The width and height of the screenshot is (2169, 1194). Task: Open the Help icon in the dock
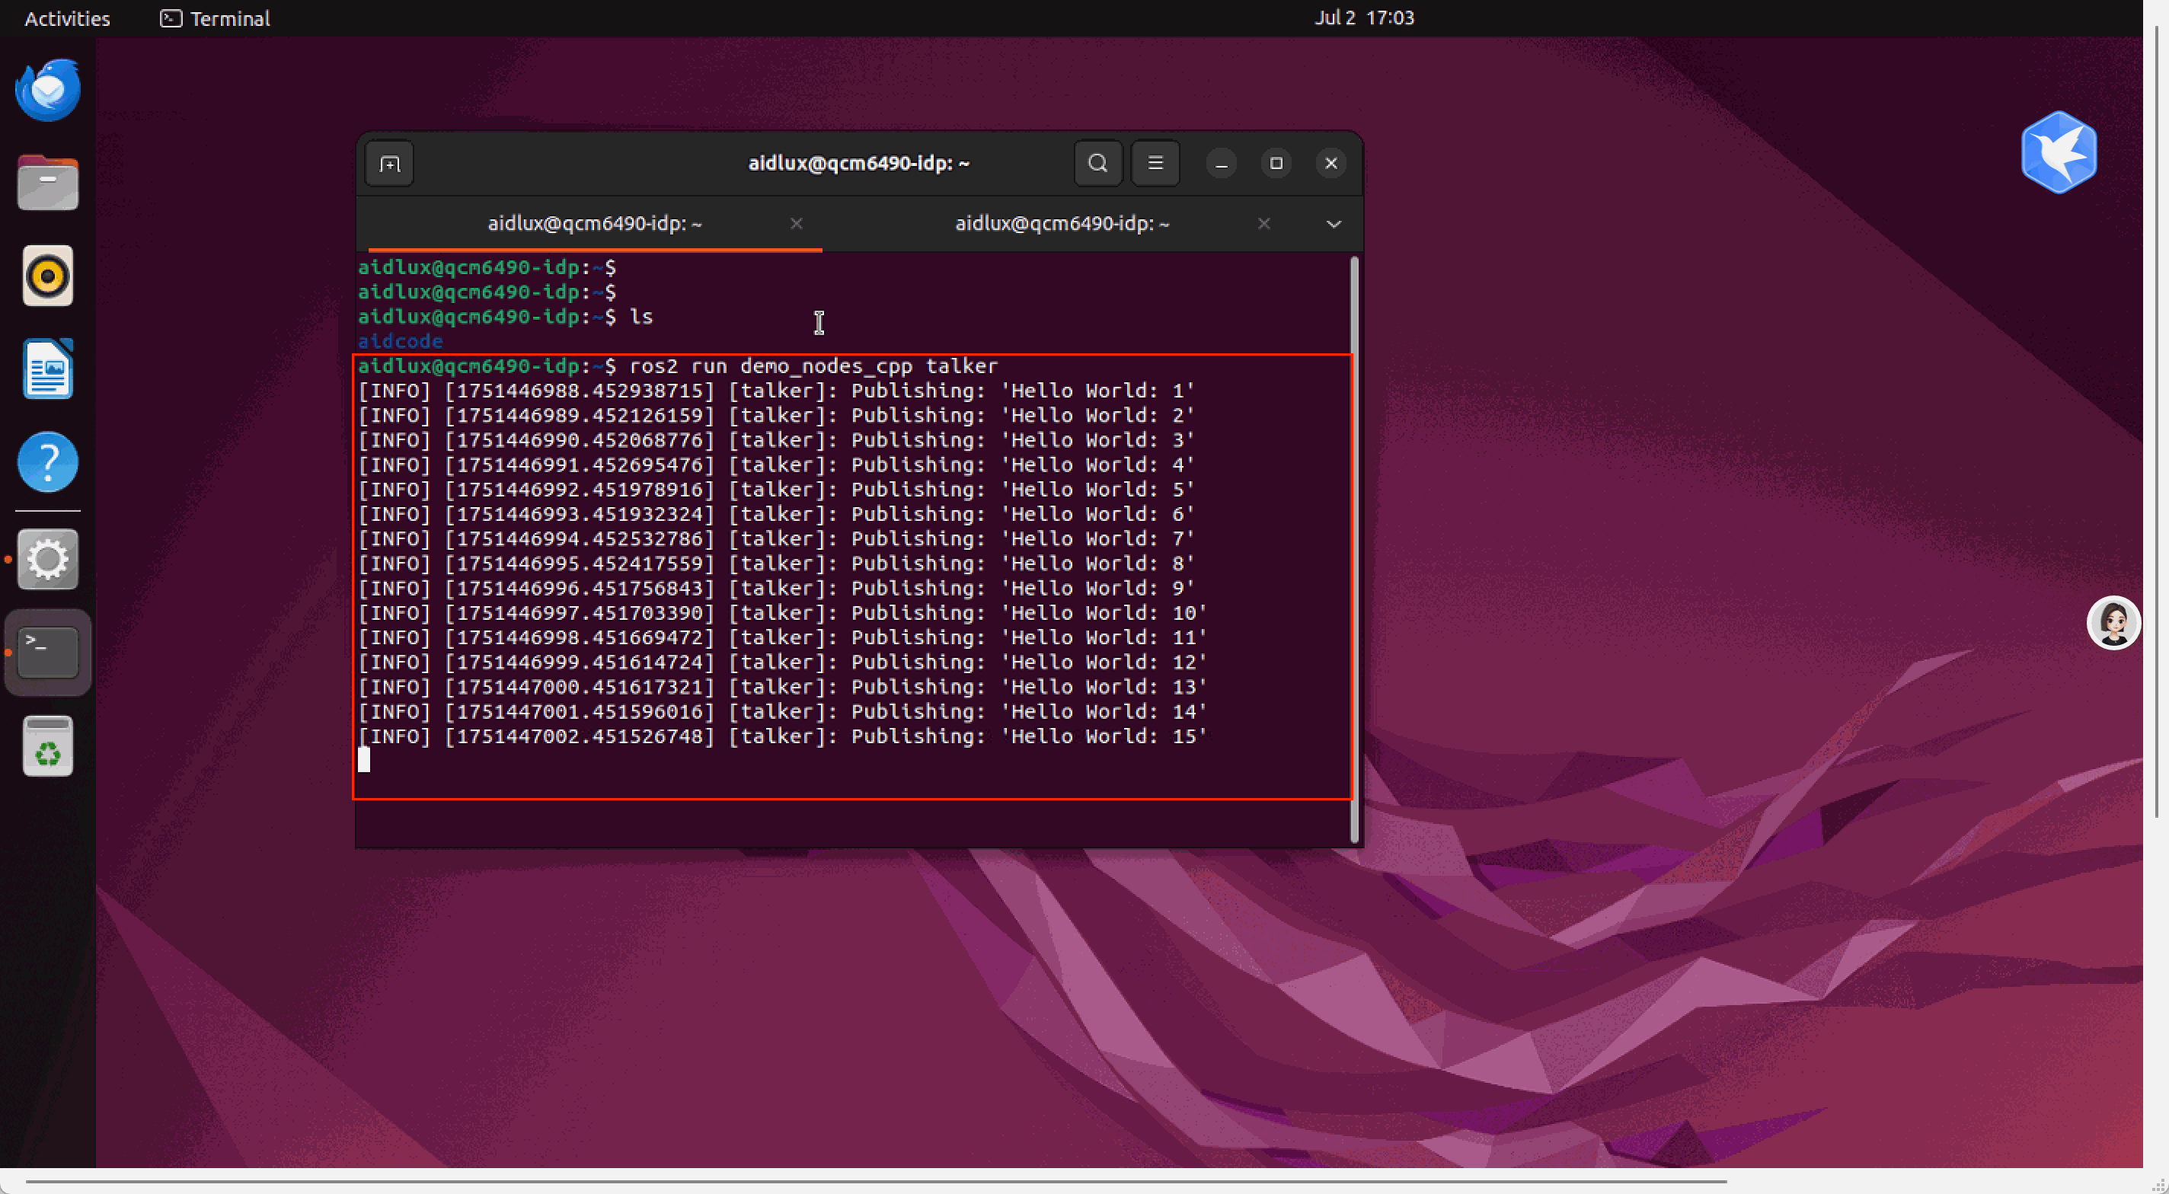(x=48, y=462)
